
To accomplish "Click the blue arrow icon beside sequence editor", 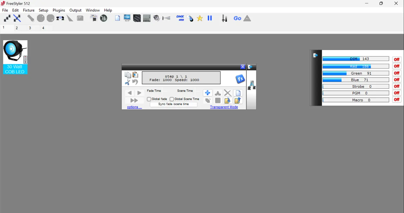I will [250, 67].
